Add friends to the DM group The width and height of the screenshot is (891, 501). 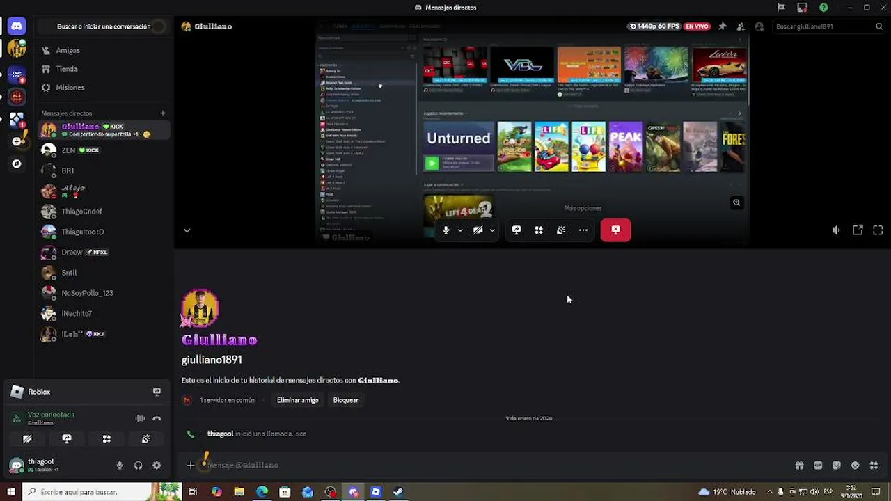click(x=741, y=26)
